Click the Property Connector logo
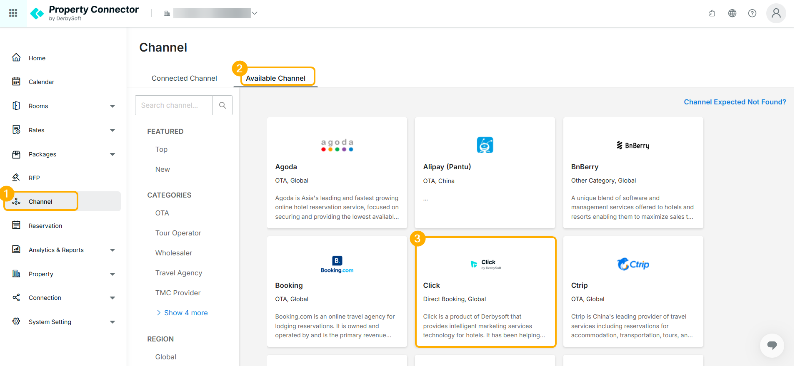Viewport: 795px width, 366px height. tap(84, 13)
